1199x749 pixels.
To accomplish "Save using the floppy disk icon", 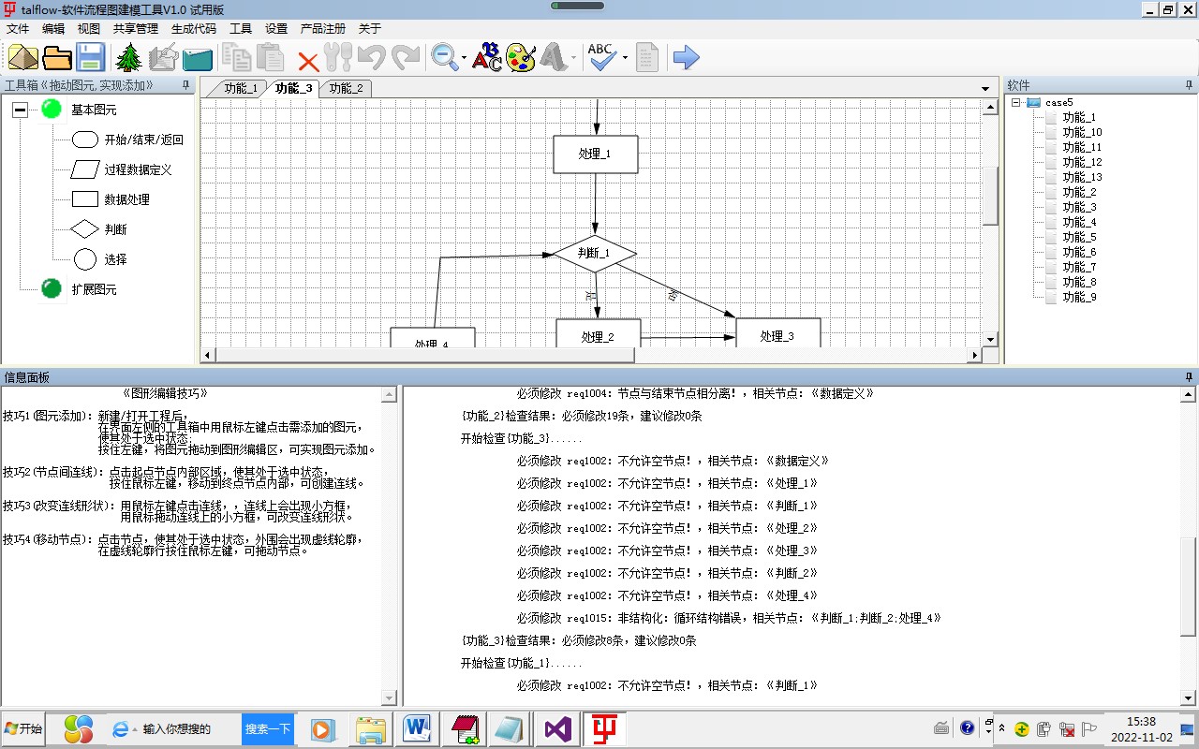I will tap(91, 58).
